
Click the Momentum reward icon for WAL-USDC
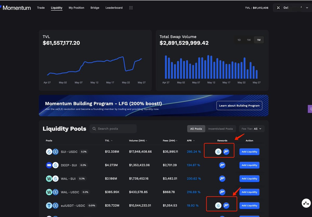click(x=222, y=192)
